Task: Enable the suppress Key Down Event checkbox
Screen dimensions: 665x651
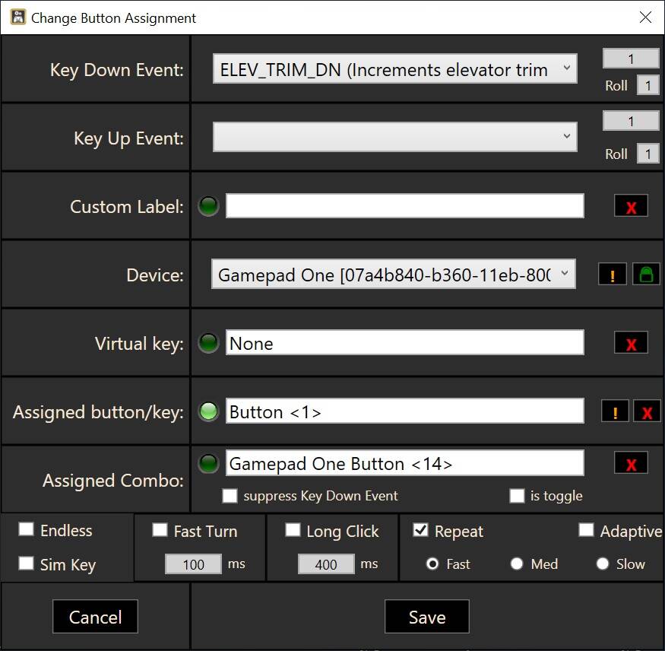Action: 230,496
